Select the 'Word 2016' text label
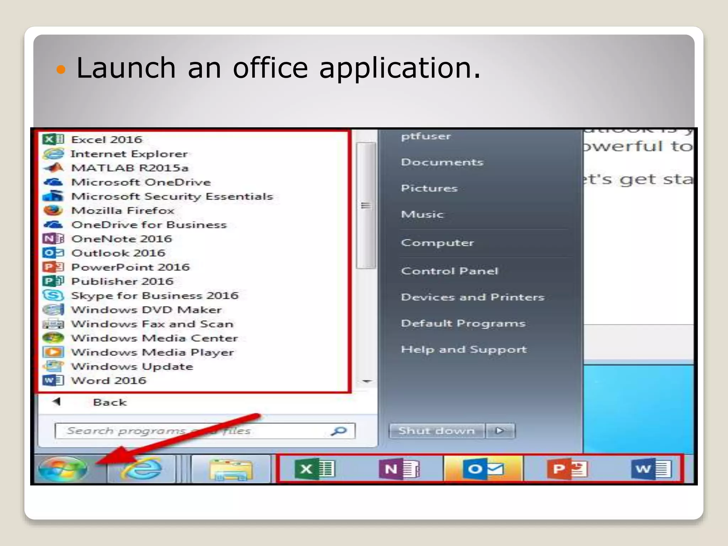Image resolution: width=728 pixels, height=546 pixels. coord(108,381)
